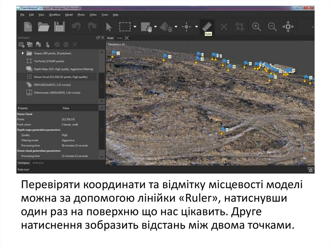Open the File menu
Screen dimensions: 331x248
(22, 15)
